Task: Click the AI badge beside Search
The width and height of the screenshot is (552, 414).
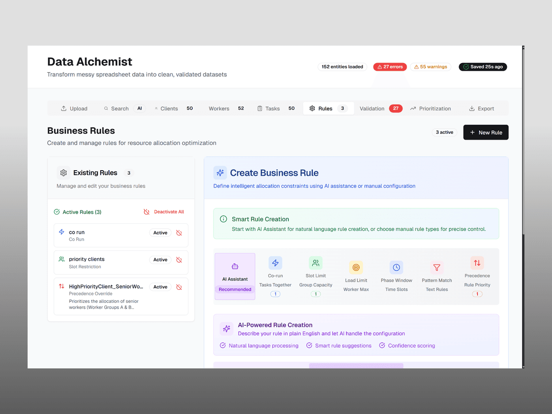Action: [x=140, y=109]
